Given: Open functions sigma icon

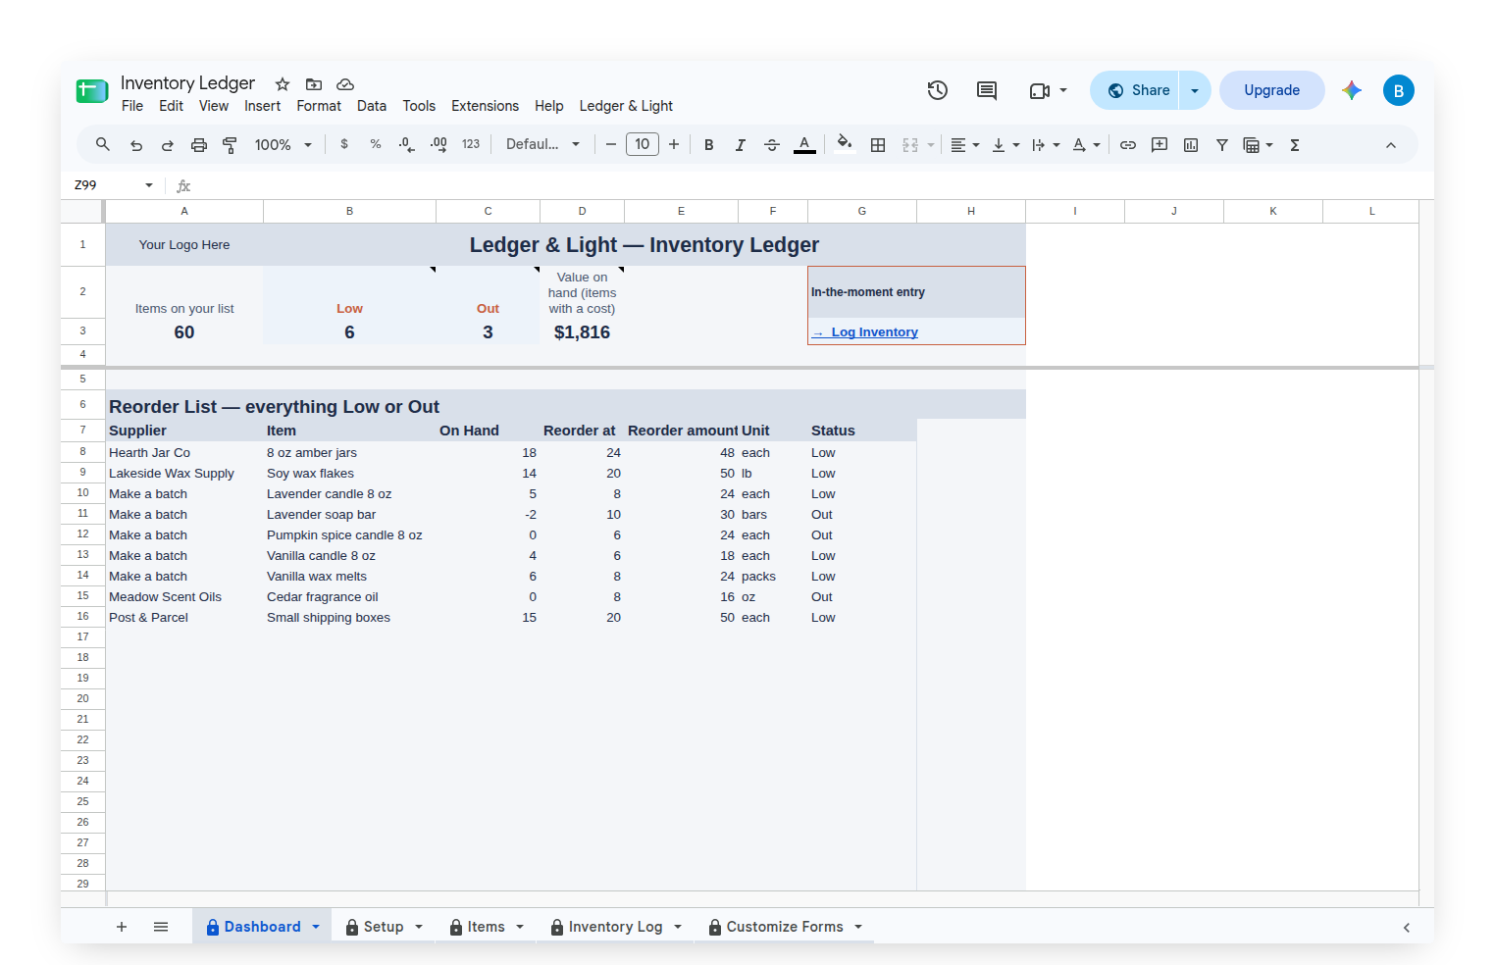Looking at the screenshot, I should pyautogui.click(x=1295, y=145).
